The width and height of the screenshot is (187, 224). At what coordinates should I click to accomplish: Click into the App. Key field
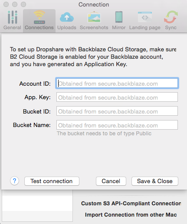[x=117, y=97]
